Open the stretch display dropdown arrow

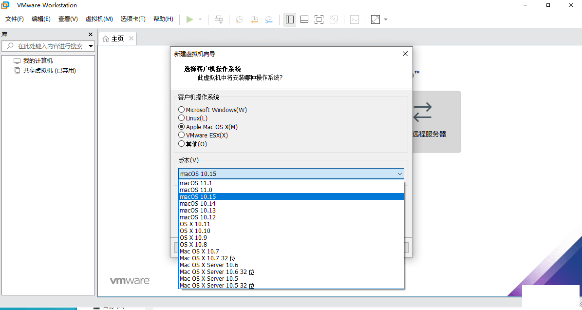386,19
